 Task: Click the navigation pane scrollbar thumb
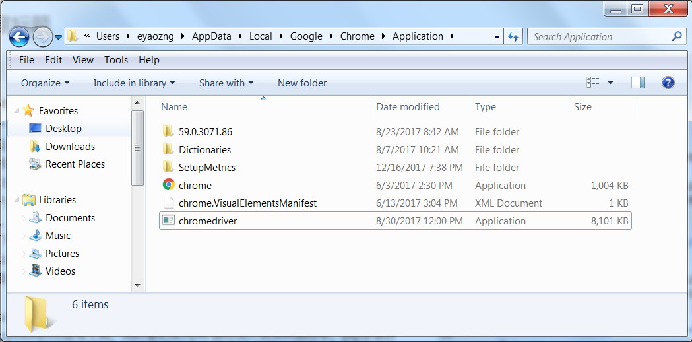tap(137, 148)
